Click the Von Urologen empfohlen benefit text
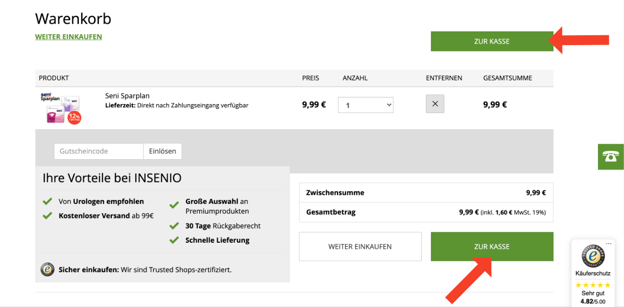Viewport: 624px width, 307px height. (x=101, y=201)
